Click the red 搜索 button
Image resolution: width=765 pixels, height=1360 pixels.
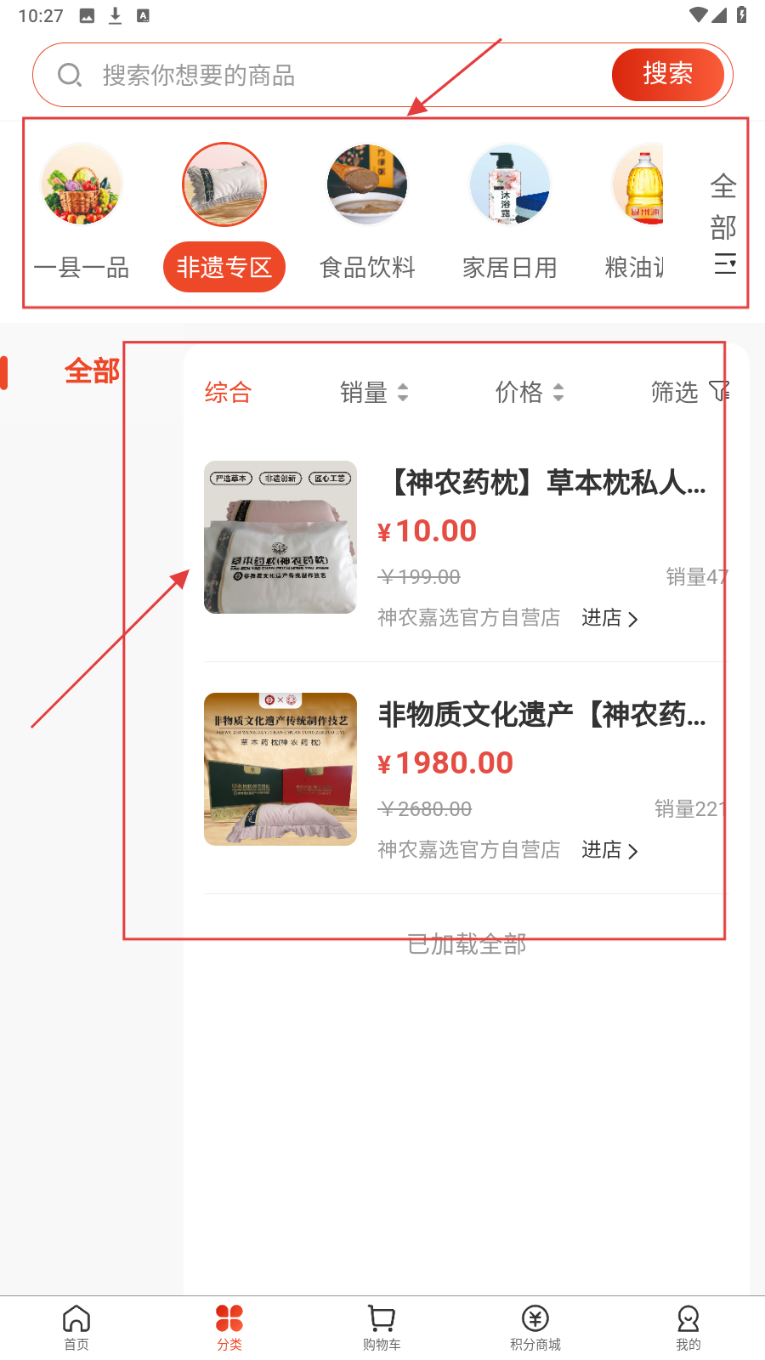(668, 75)
